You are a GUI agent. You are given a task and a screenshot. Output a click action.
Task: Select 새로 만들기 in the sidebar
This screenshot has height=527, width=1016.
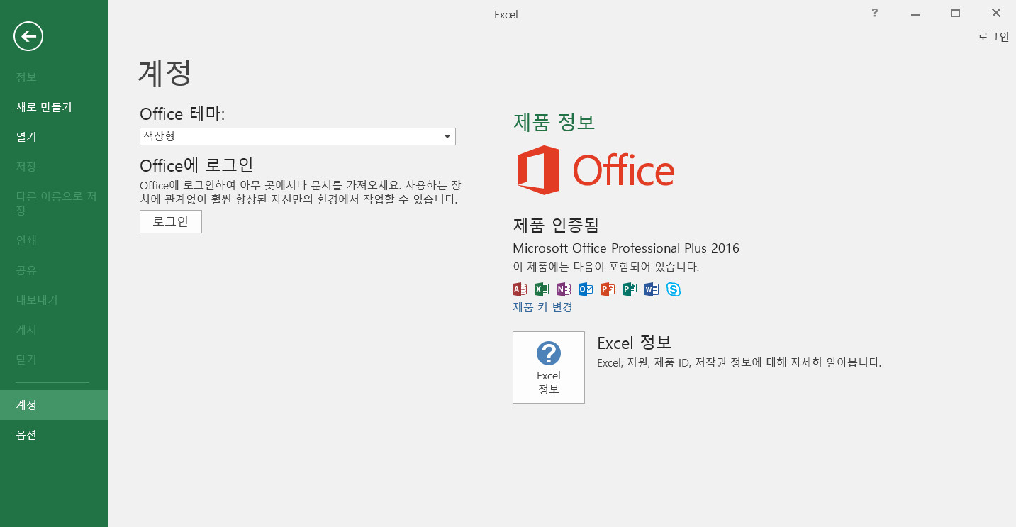tap(54, 106)
